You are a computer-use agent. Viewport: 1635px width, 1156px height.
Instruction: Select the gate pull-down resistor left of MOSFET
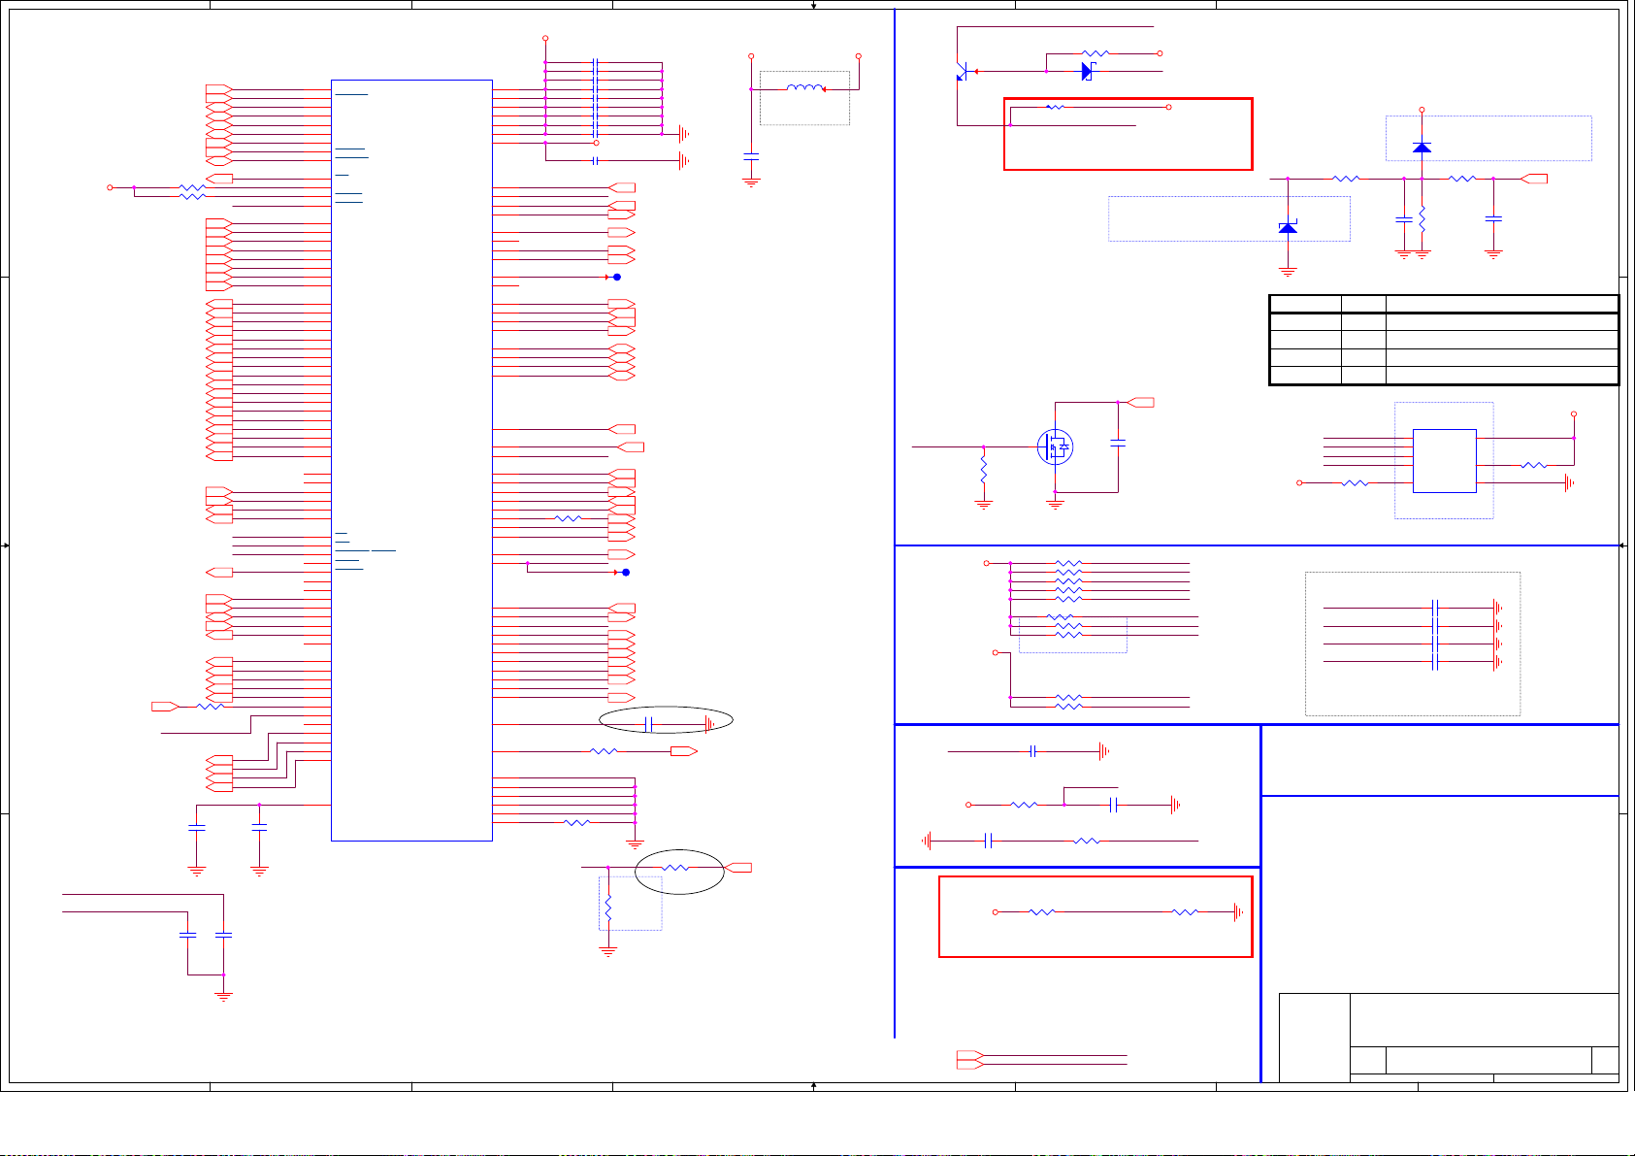(x=984, y=471)
